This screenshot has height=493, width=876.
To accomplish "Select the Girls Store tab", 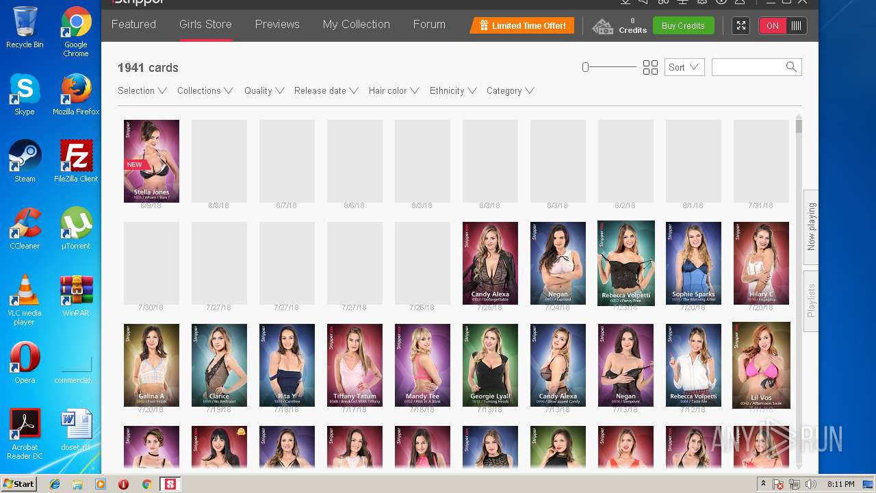I will point(205,25).
